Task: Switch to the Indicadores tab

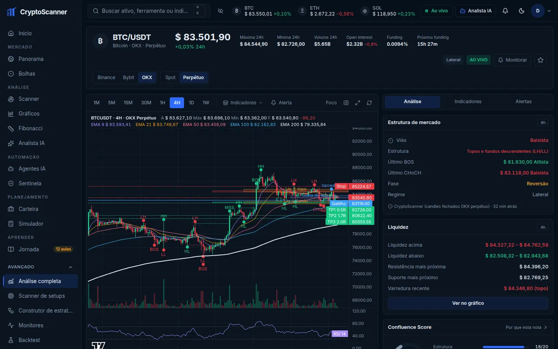Action: 468,102
